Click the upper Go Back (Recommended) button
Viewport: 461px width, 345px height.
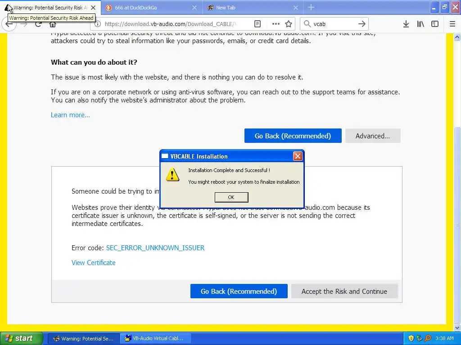[x=293, y=136]
